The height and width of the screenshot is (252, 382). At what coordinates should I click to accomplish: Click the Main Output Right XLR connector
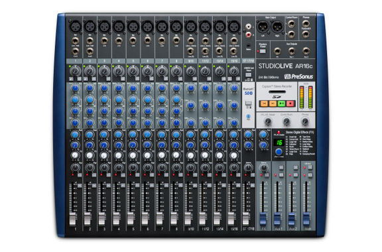point(277,27)
